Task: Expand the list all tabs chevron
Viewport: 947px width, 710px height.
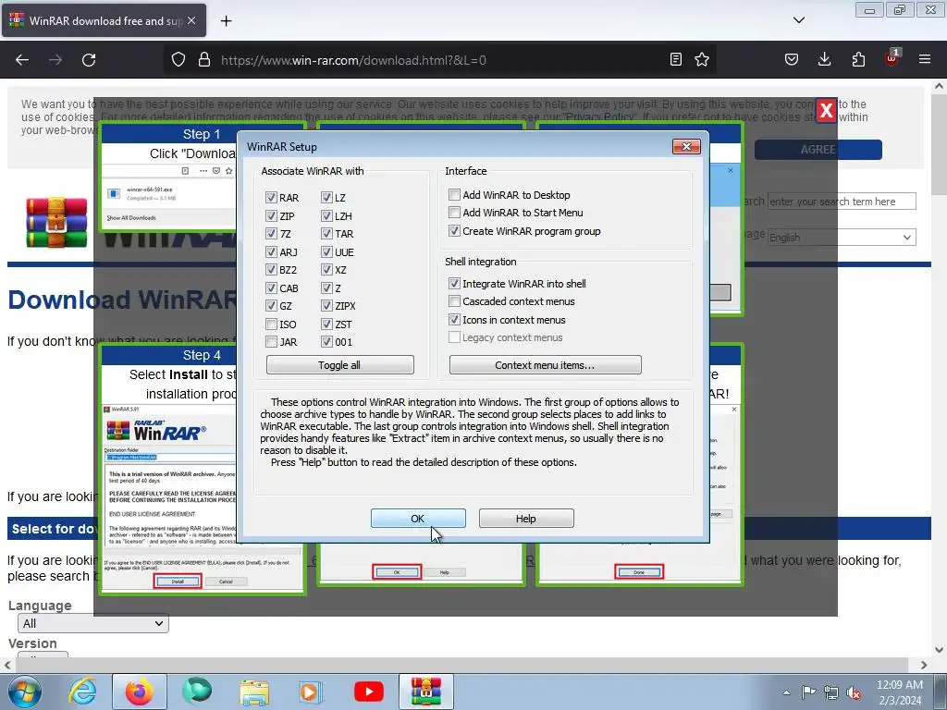Action: tap(798, 20)
